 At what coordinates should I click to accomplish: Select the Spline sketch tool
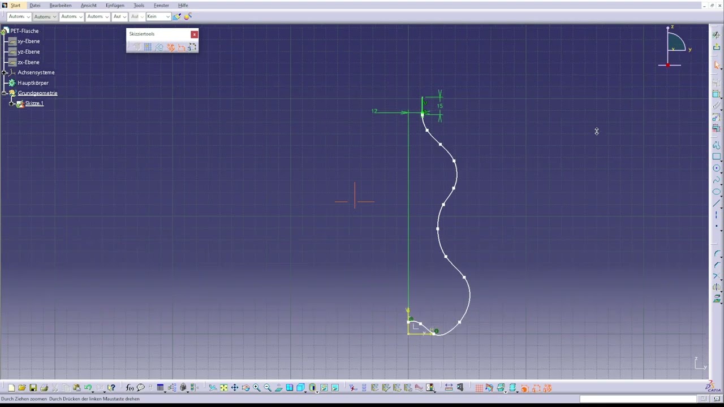(716, 180)
